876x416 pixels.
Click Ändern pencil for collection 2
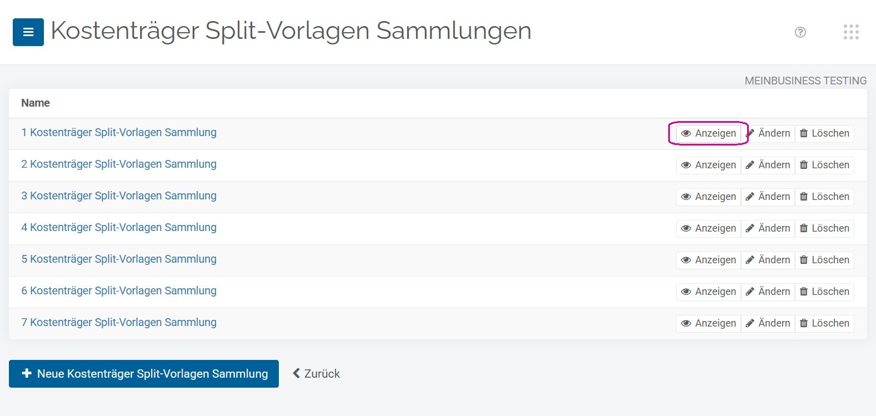pos(768,165)
